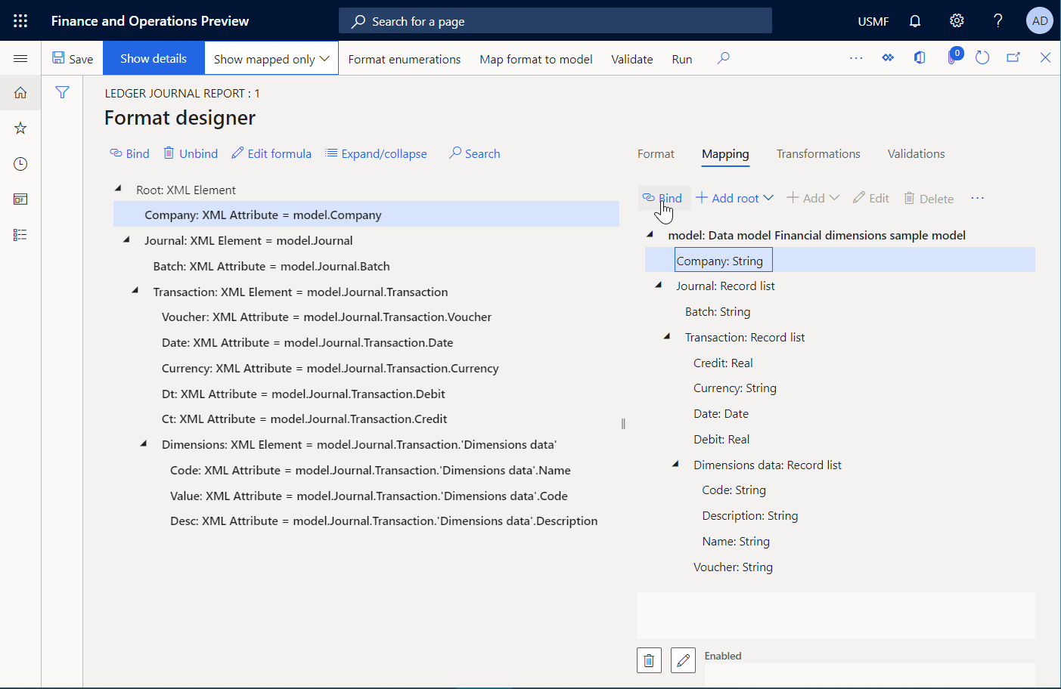Collapse Transaction: XML Element node
This screenshot has height=689, width=1061.
pos(135,291)
